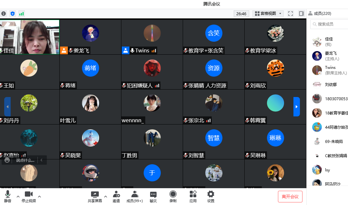Collapse the quick chat bar arrow

coord(42,160)
